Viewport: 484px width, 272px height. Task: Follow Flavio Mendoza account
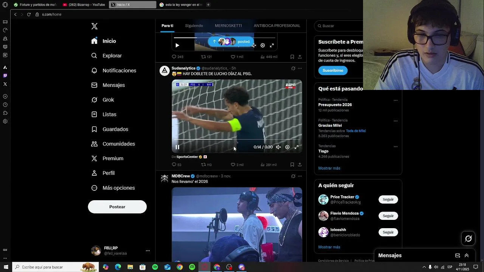388,216
